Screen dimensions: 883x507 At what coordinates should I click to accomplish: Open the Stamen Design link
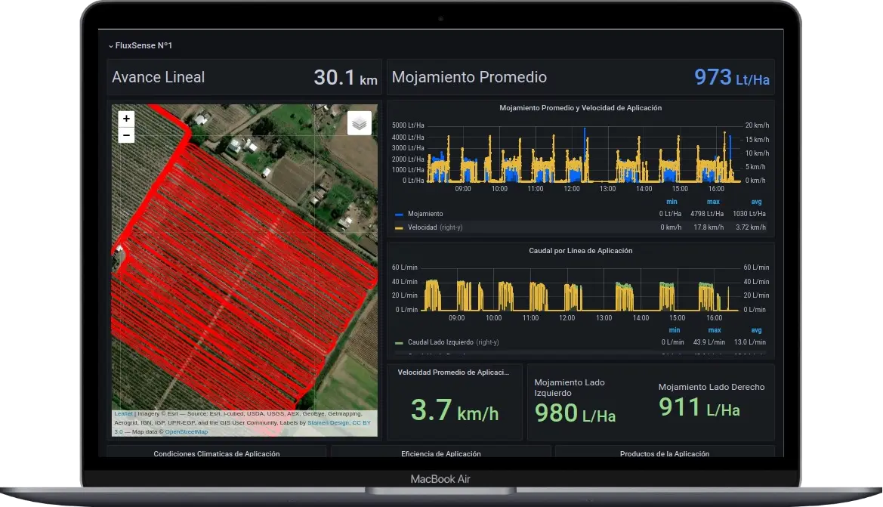coord(328,422)
